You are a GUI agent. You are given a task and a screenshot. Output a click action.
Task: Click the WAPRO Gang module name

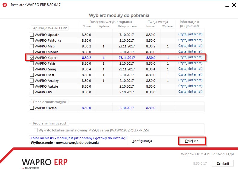coord(45,69)
